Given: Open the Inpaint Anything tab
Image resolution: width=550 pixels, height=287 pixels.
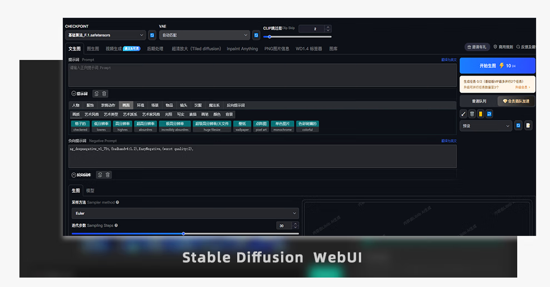Looking at the screenshot, I should (242, 49).
